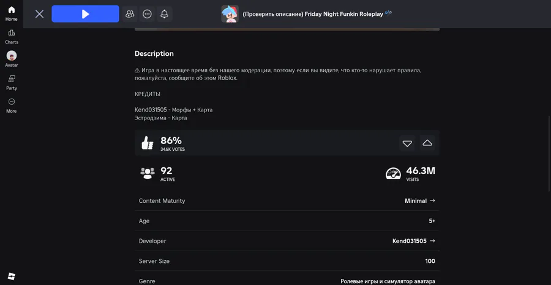The width and height of the screenshot is (551, 285).
Task: Open the Avatar sidebar item
Action: pos(11,59)
